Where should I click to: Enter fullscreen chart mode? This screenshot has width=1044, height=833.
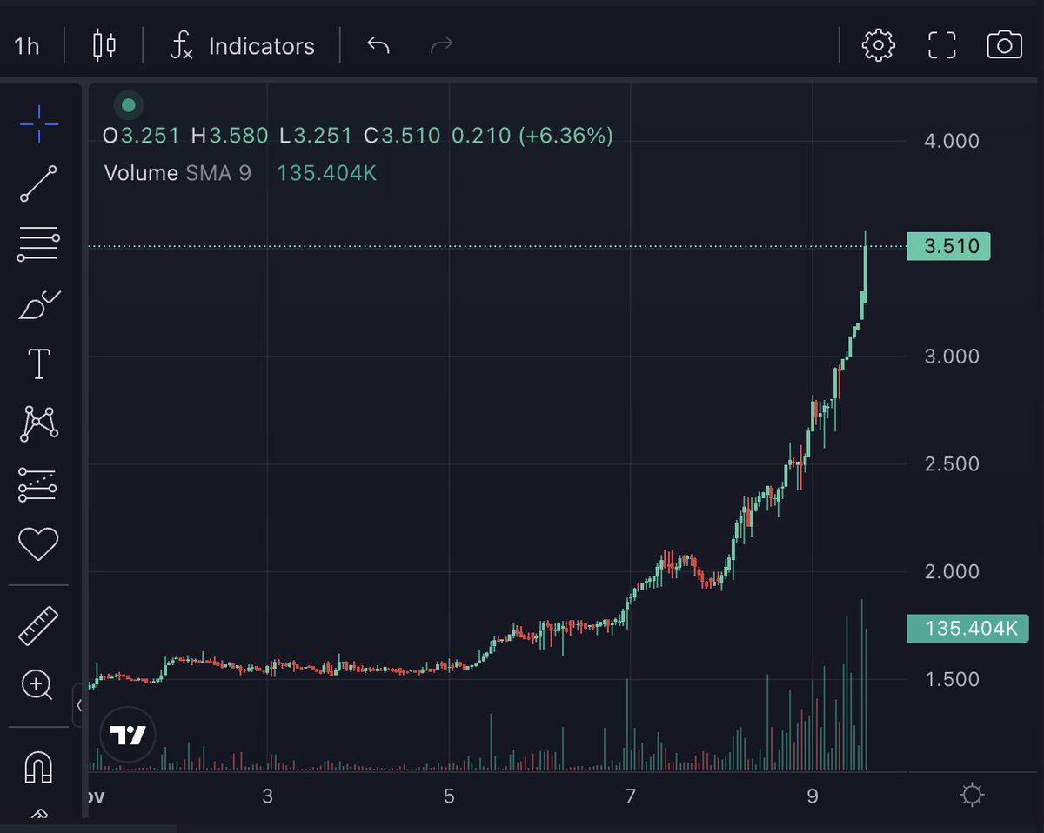(941, 45)
